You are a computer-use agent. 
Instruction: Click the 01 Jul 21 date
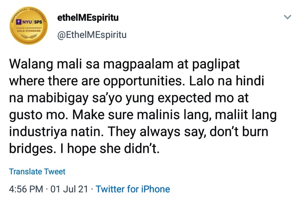point(69,189)
